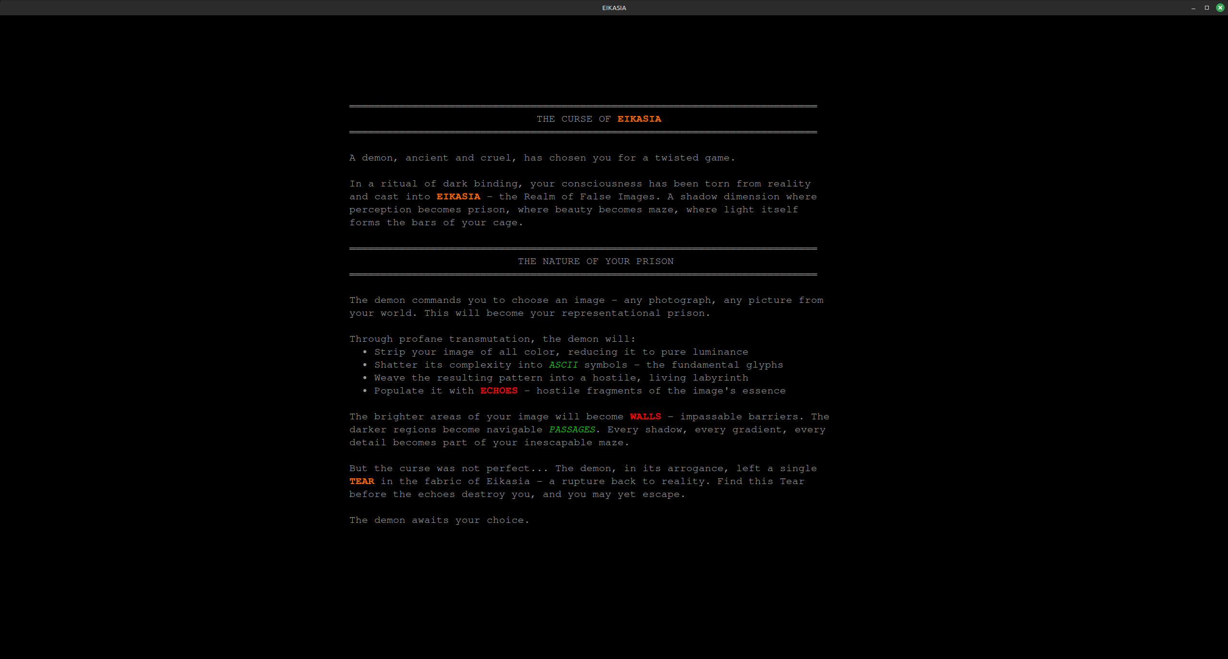Click the window minimize button
The width and height of the screenshot is (1228, 659).
[1193, 8]
